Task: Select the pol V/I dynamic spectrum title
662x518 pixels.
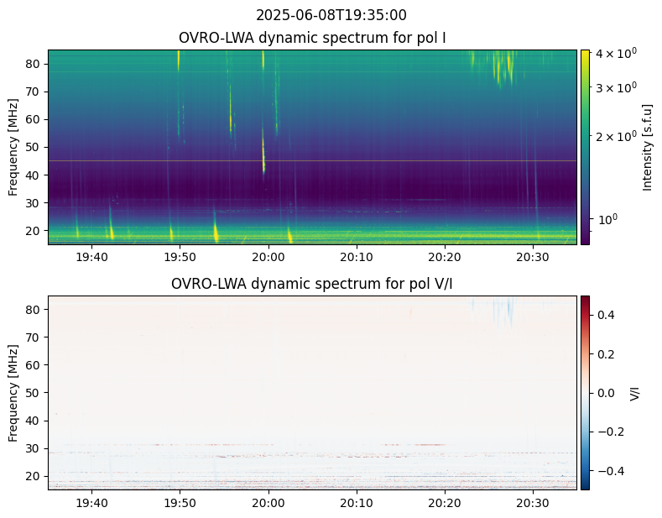Action: tap(312, 284)
